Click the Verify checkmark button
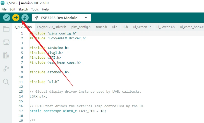 7,18
